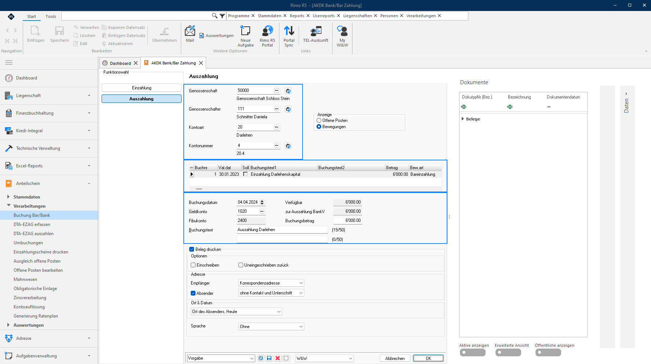Click the Buchungstext input field

(x=282, y=230)
